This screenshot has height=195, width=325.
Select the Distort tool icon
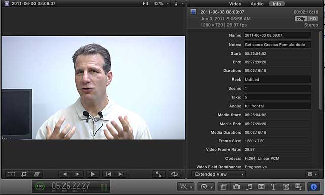tap(37, 174)
